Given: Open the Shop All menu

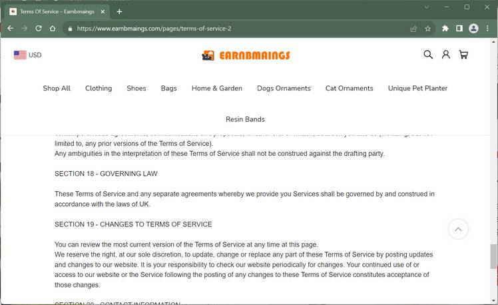Looking at the screenshot, I should (x=57, y=89).
